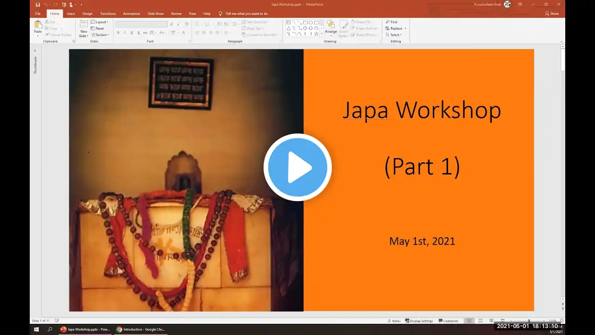The height and width of the screenshot is (335, 595).
Task: Toggle Align Right paragraph alignment
Action: [211, 33]
